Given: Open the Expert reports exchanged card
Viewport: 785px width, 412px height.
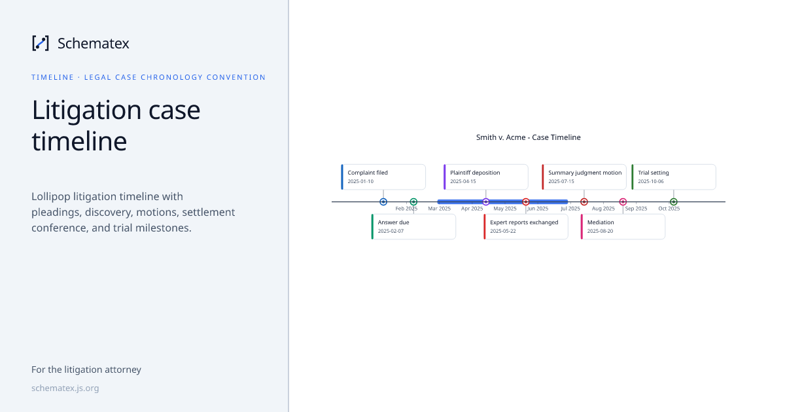Looking at the screenshot, I should point(526,226).
